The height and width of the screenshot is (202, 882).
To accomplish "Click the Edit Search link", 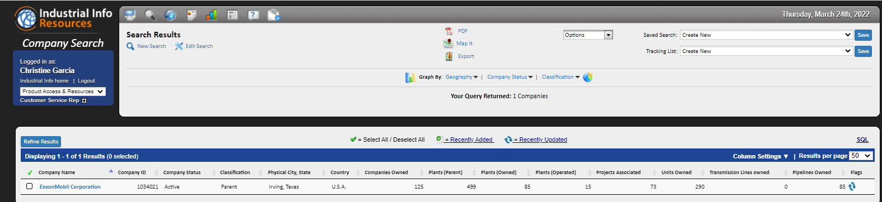I will coord(199,46).
